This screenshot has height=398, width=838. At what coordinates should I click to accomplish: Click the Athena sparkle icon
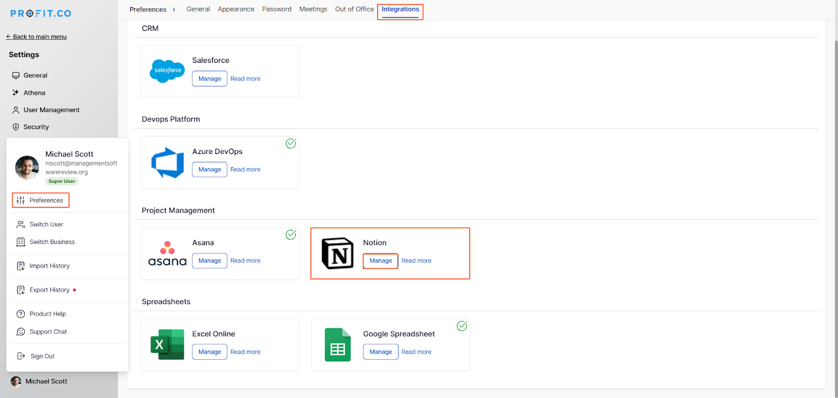click(x=16, y=93)
